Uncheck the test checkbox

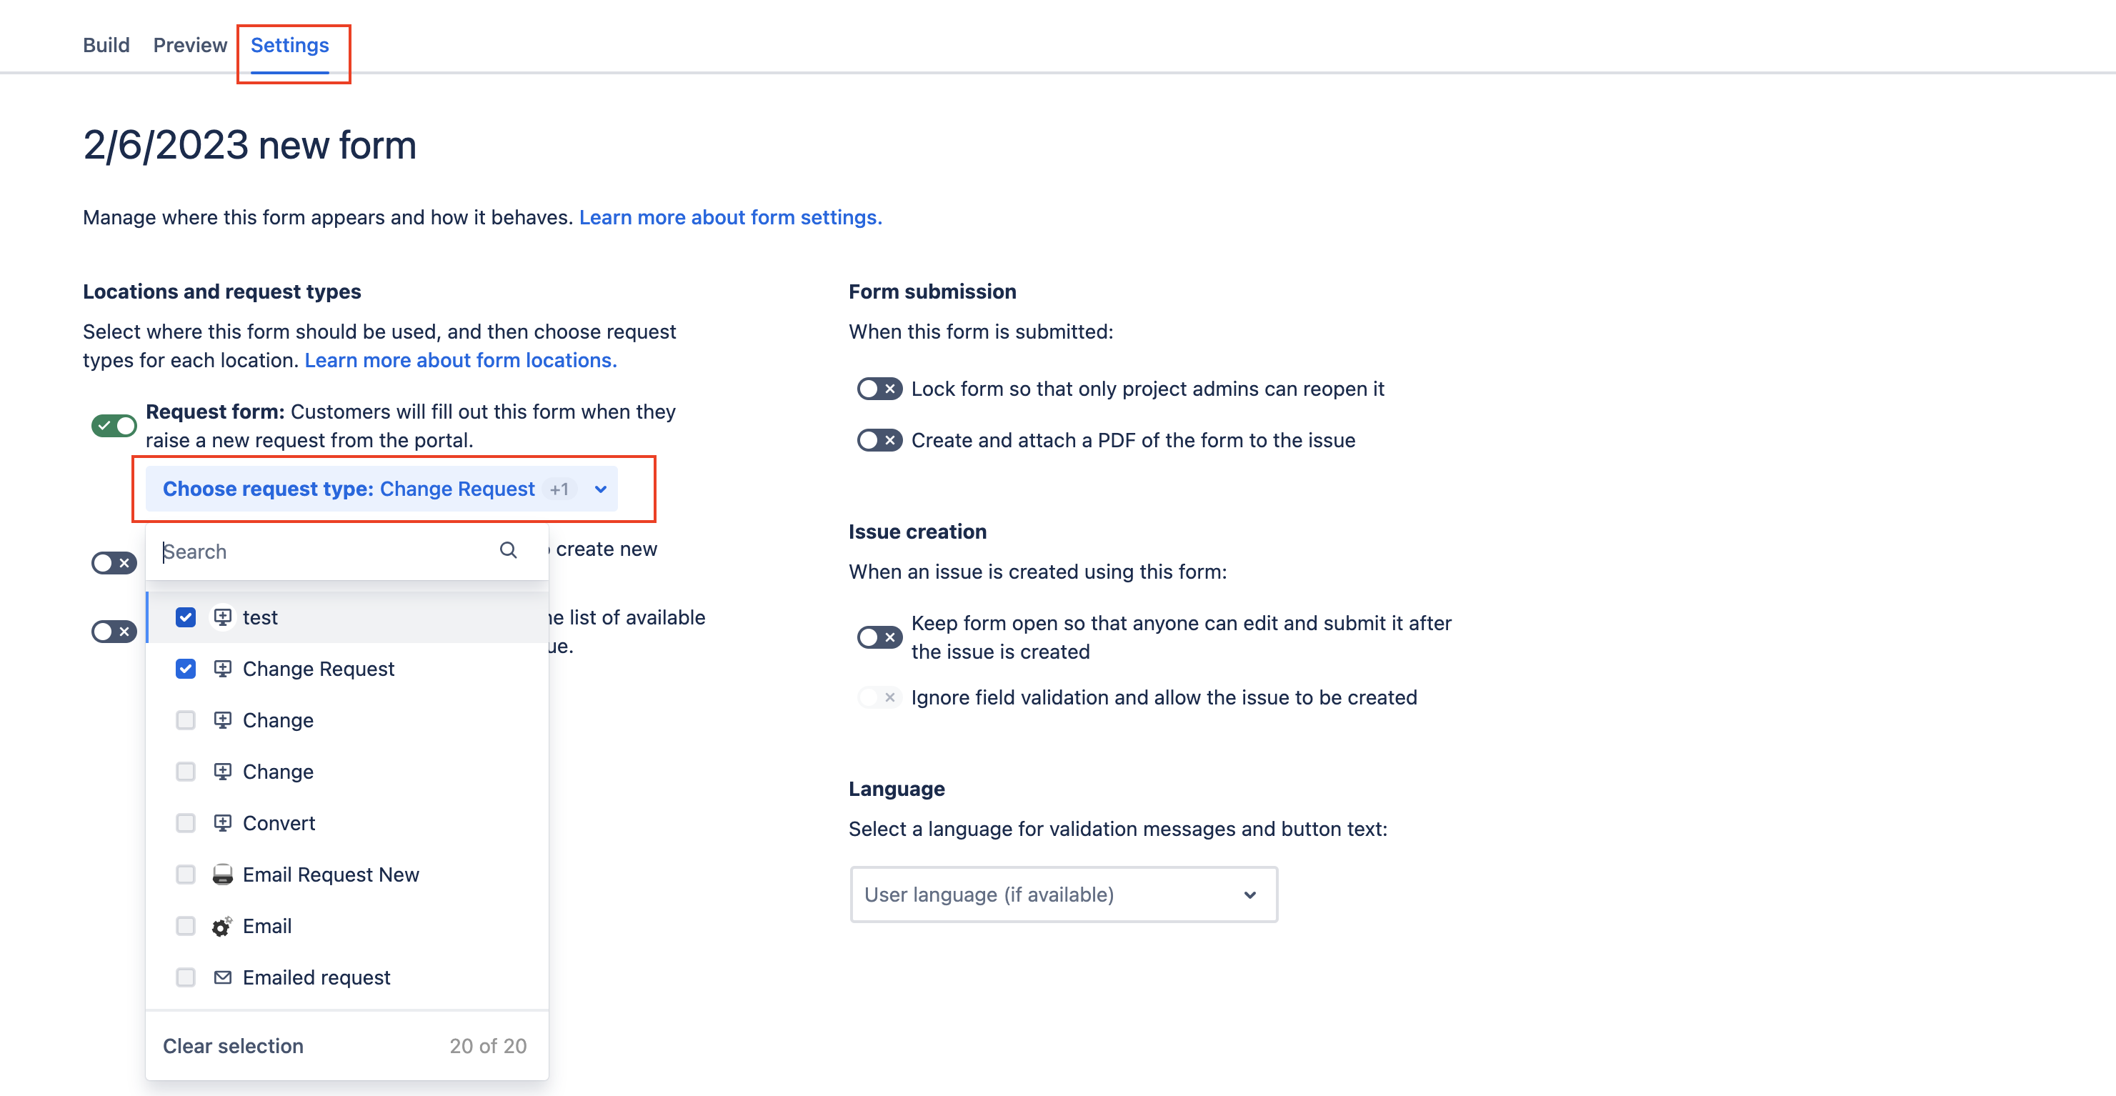186,617
